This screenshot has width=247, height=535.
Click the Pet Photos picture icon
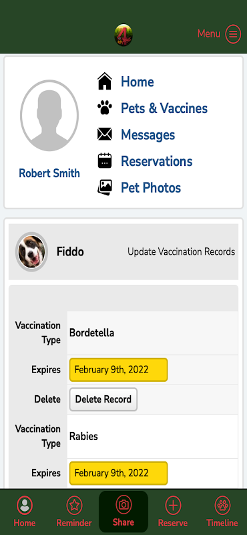105,187
